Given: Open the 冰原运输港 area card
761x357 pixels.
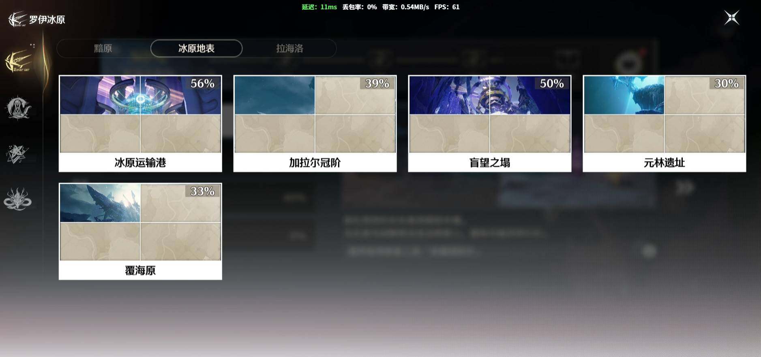Looking at the screenshot, I should click(x=140, y=123).
